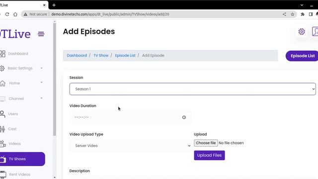
Task: Click the clock icon in Video Duration field
Action: point(184,117)
